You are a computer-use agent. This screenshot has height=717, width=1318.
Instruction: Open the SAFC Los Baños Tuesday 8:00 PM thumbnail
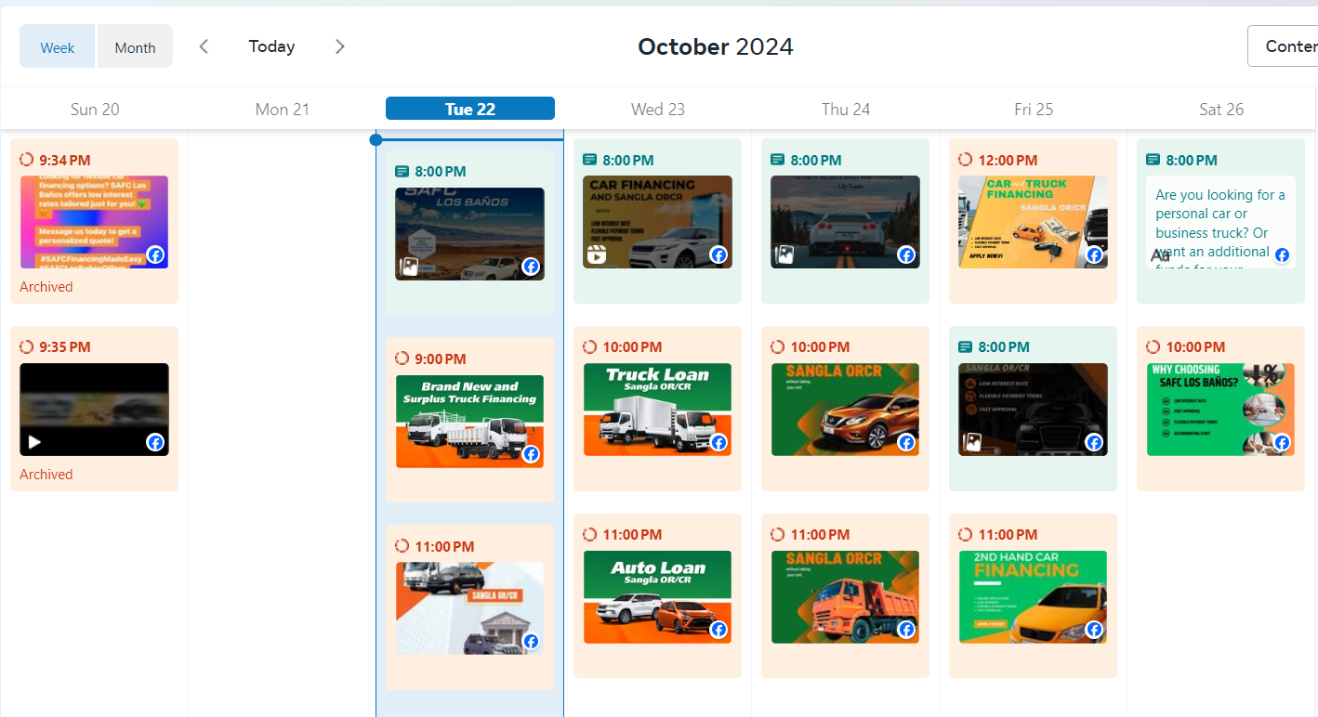pyautogui.click(x=470, y=234)
